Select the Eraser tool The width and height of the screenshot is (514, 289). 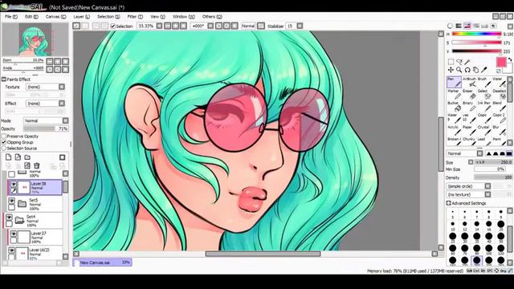tap(469, 94)
